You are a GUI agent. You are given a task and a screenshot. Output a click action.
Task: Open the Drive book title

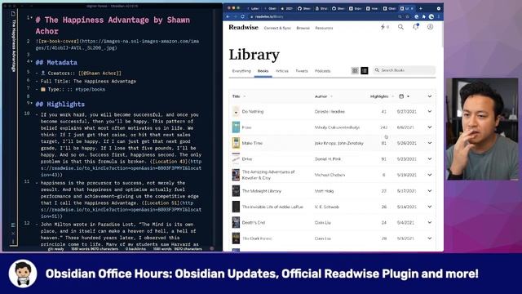247,159
